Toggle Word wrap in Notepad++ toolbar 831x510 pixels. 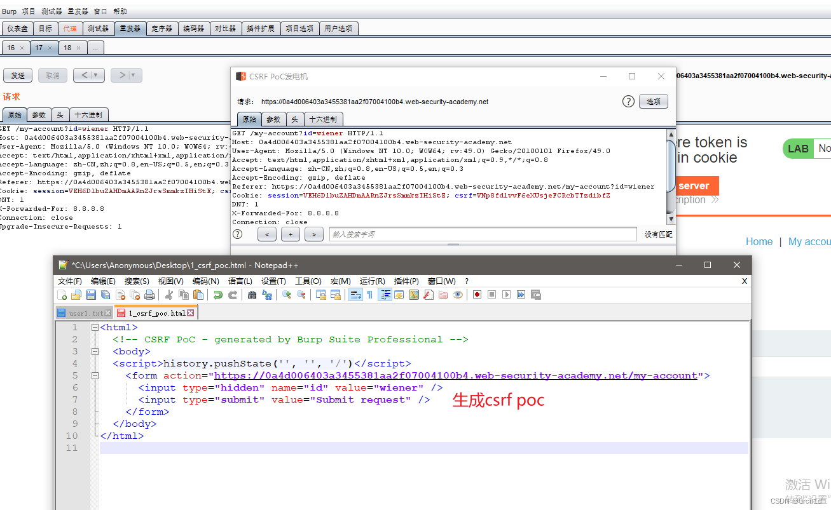[x=355, y=295]
